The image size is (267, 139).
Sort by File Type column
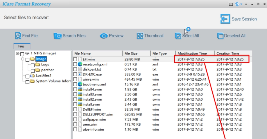point(163,54)
